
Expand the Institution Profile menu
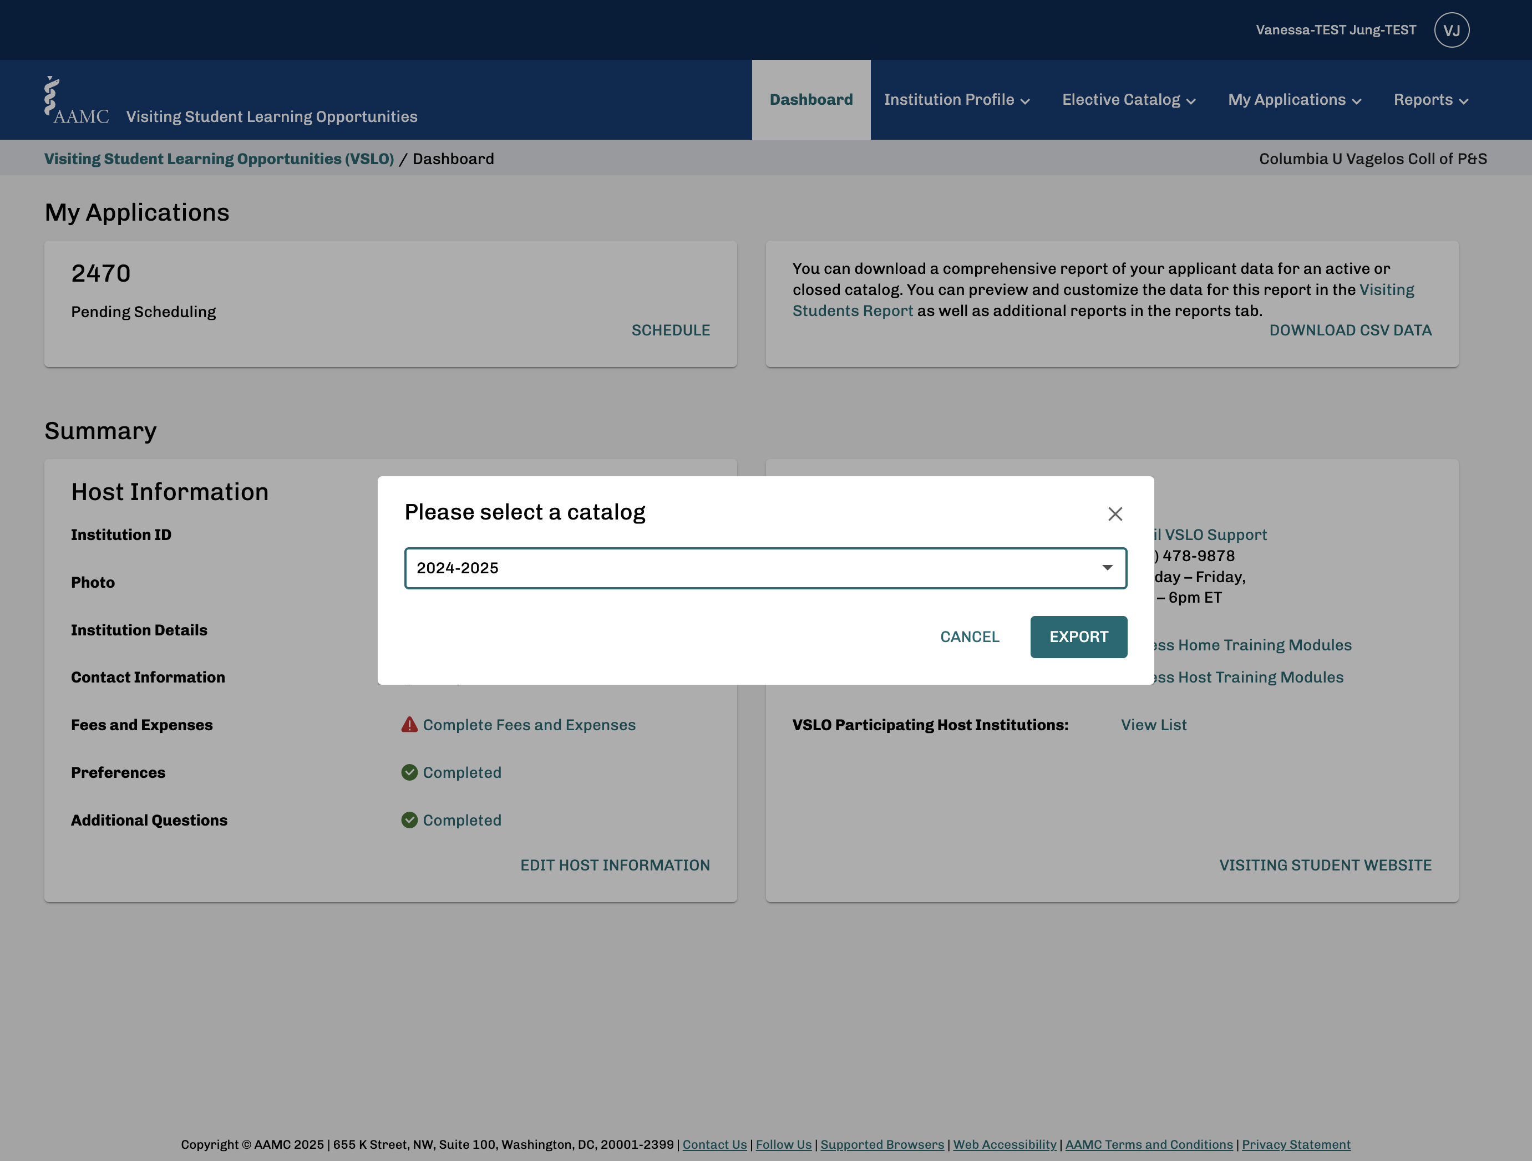956,100
